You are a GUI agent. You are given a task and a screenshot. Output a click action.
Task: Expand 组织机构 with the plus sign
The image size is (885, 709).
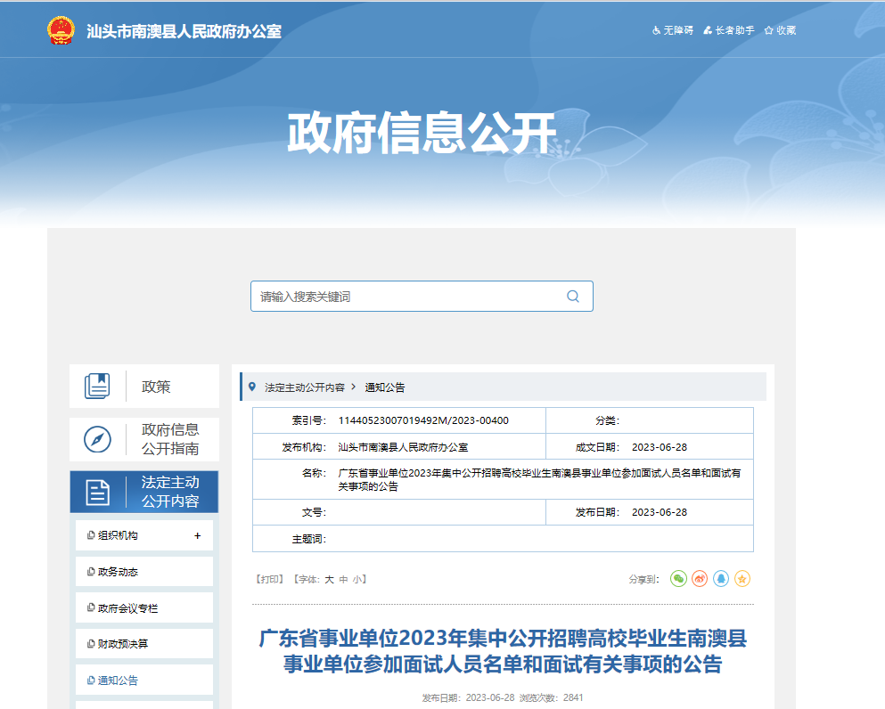(198, 536)
